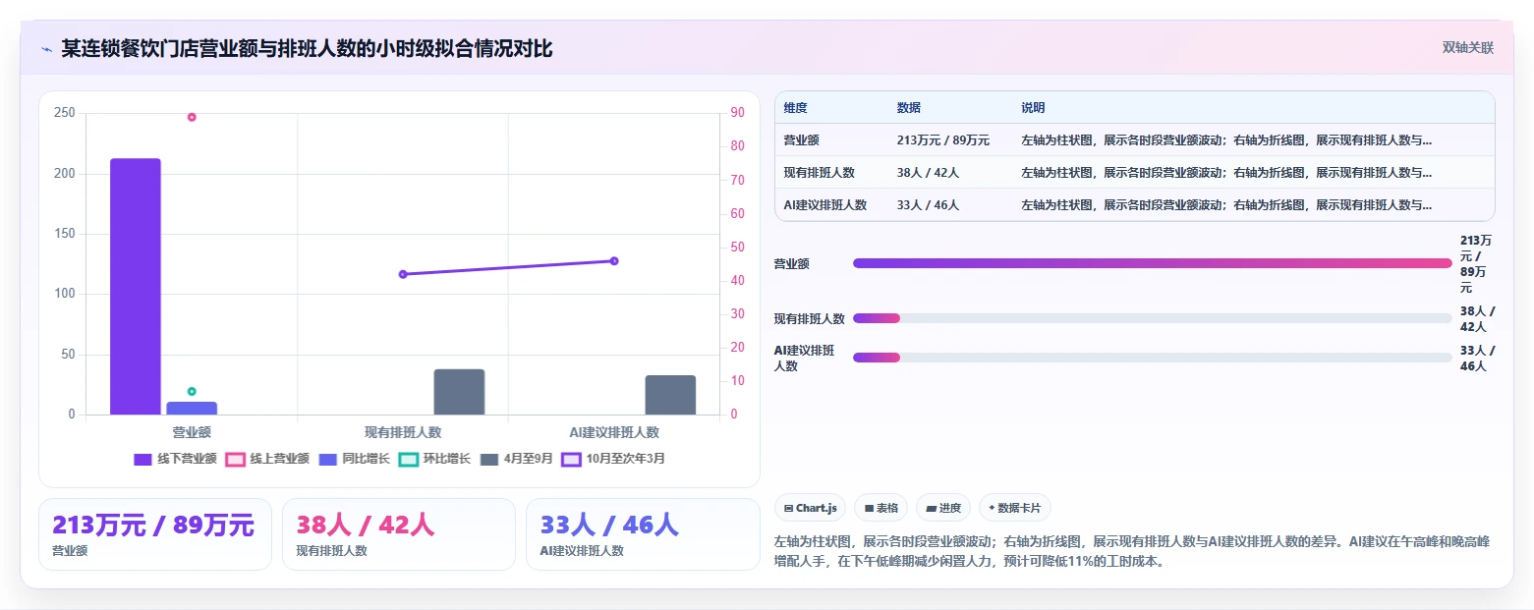This screenshot has height=610, width=1534.
Task: Click the 维度 table column header
Action: [x=795, y=108]
